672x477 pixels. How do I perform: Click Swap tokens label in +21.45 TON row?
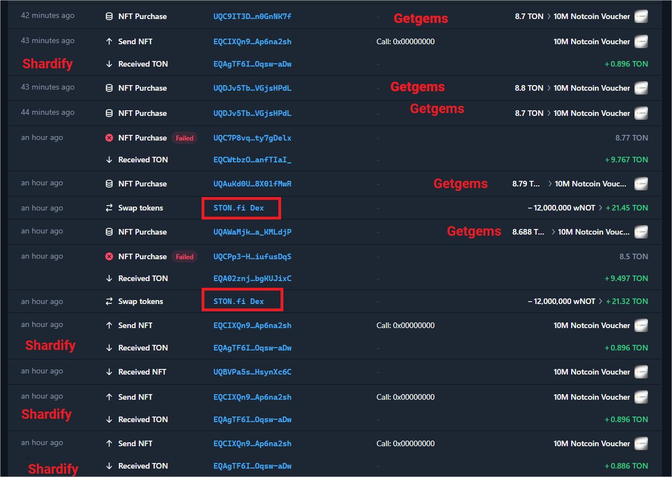coord(141,208)
